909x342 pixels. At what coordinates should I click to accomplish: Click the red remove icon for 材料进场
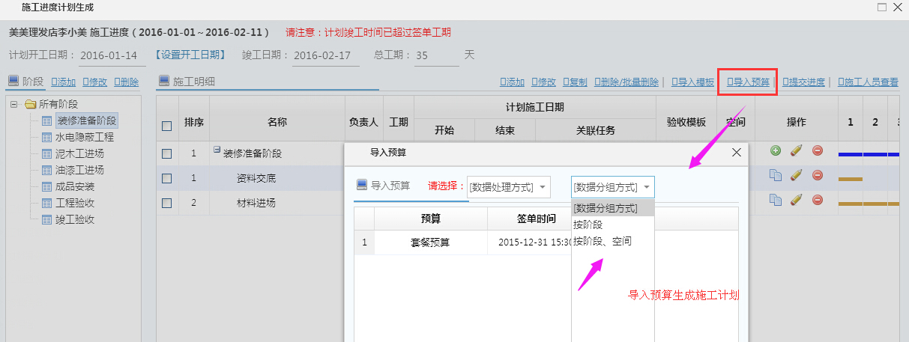pos(818,200)
